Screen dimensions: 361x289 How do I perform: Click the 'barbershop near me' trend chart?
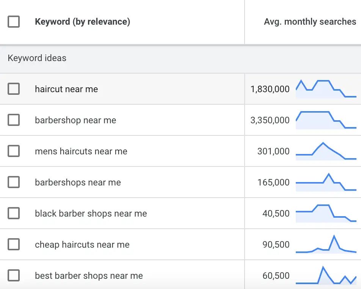point(326,120)
